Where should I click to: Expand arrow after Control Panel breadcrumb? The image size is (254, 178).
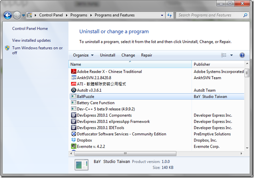click(67, 15)
